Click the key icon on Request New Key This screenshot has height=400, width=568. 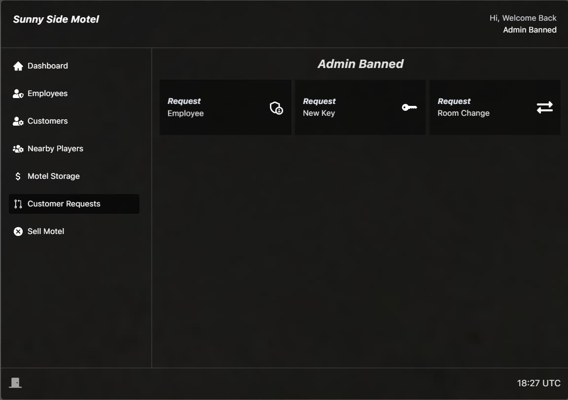(x=409, y=107)
